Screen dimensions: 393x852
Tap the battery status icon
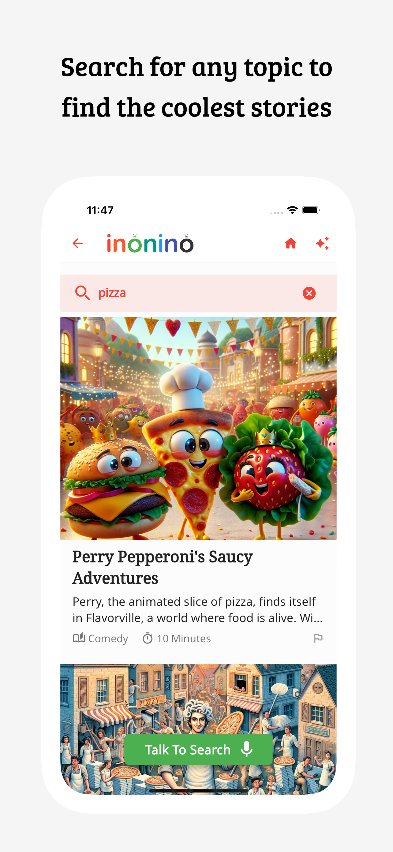pyautogui.click(x=311, y=210)
